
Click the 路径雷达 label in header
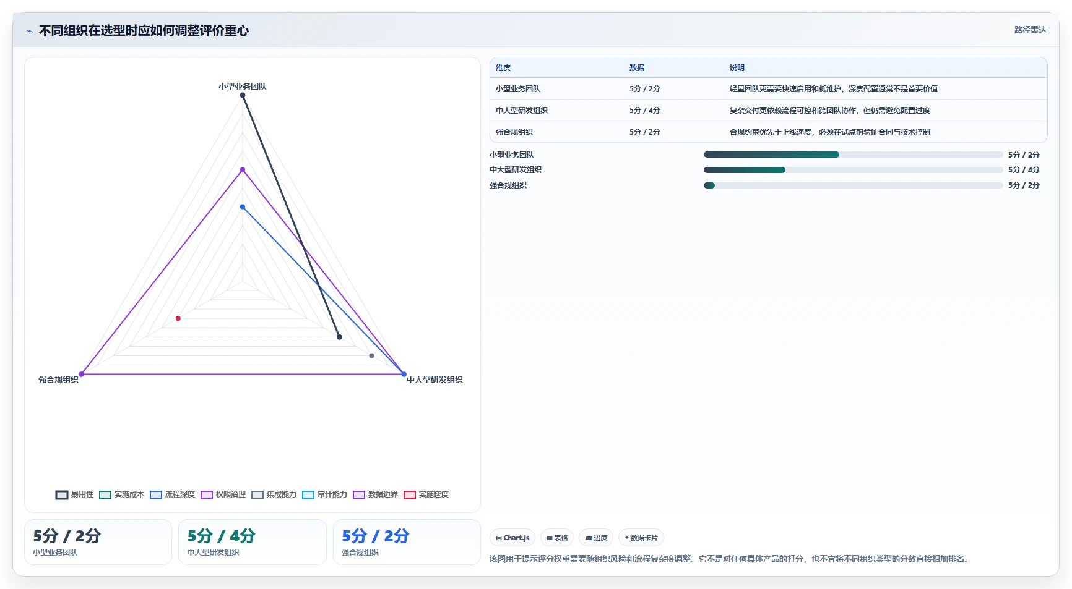tap(1030, 30)
